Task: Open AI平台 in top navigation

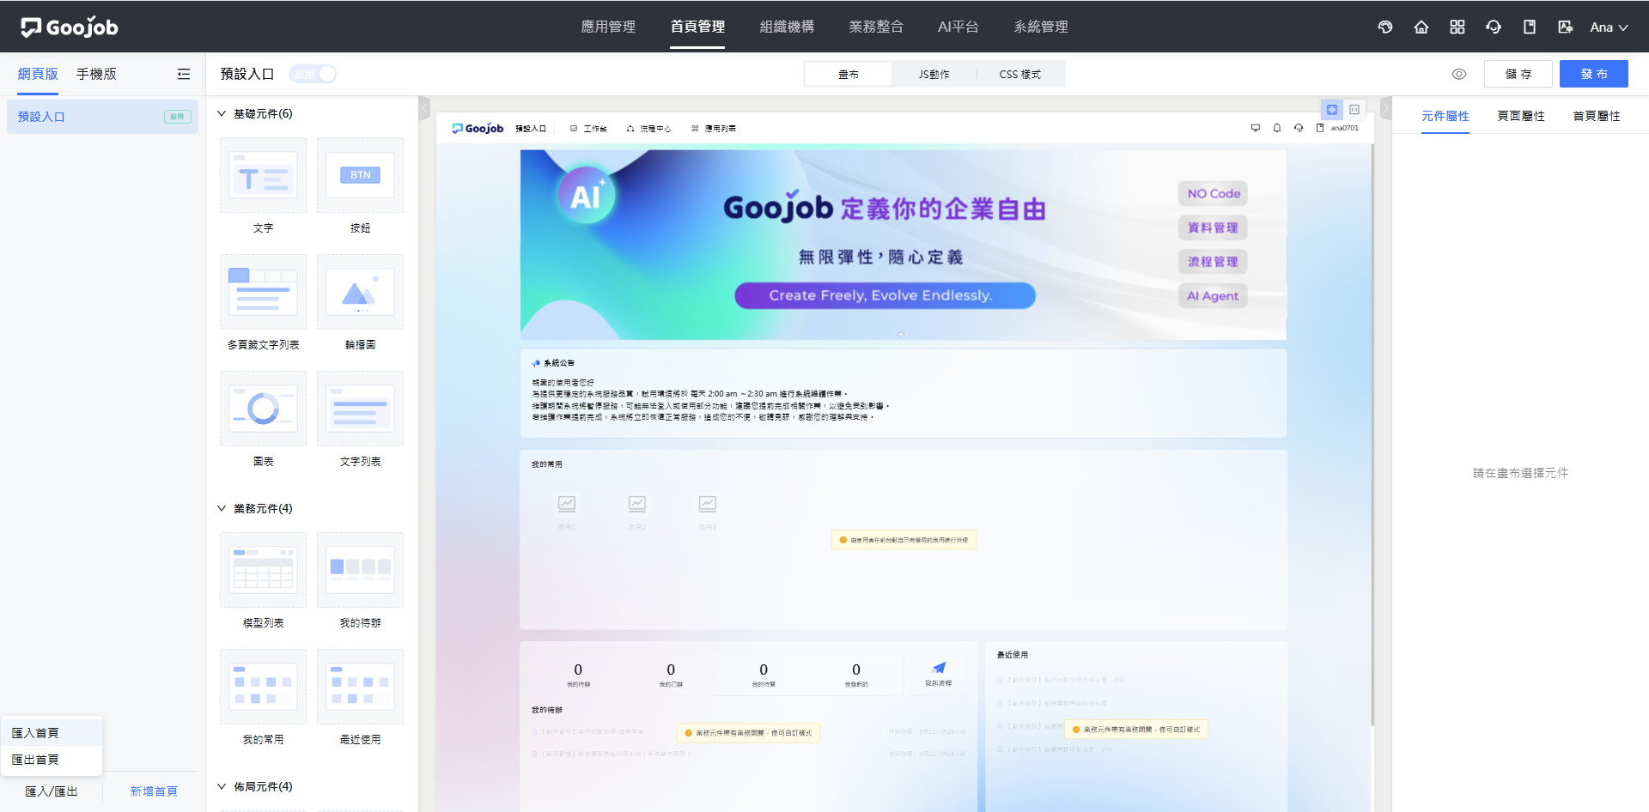Action: 958,27
